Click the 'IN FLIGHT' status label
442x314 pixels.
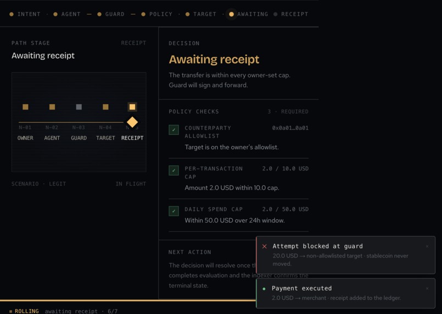pos(131,184)
